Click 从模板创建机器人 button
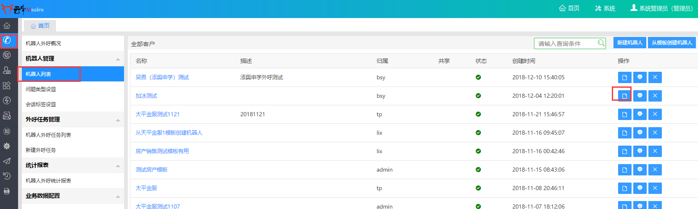 pyautogui.click(x=672, y=43)
